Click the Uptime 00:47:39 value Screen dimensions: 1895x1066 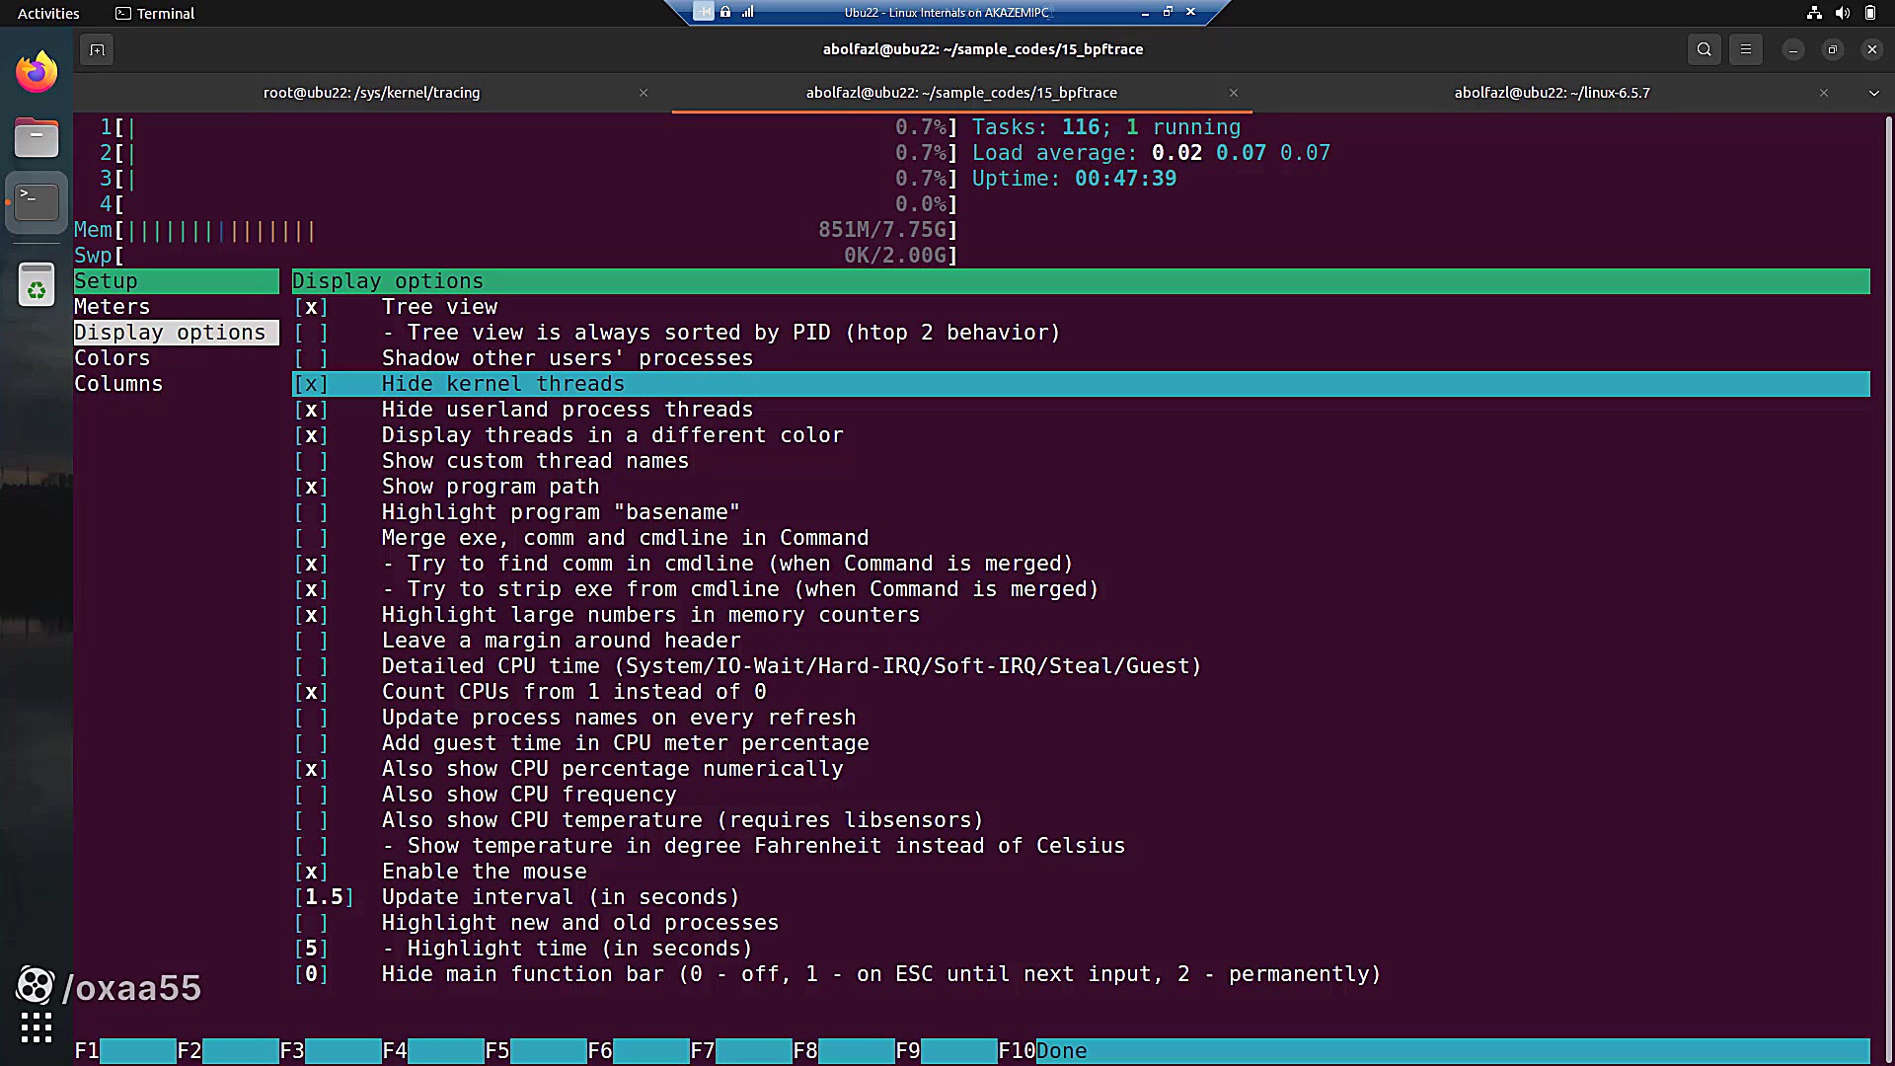coord(1126,179)
